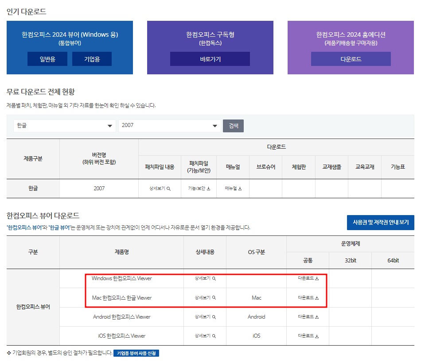Open 상세보기 for iOS 한컴오피스 Viewer
421x362 pixels.
pos(205,336)
